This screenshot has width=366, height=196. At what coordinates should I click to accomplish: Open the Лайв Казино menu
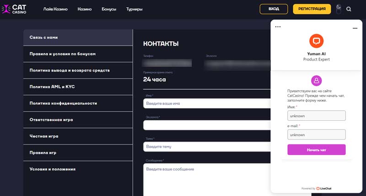click(x=55, y=9)
